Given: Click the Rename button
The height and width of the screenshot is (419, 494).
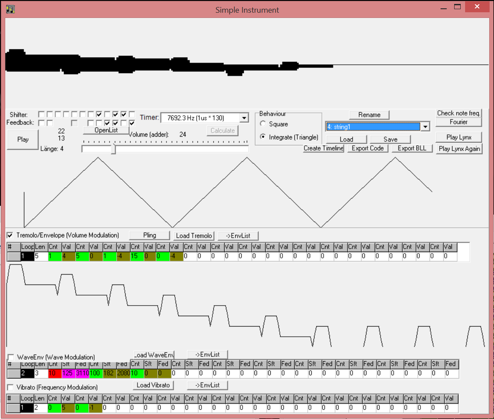Looking at the screenshot, I should tap(369, 115).
